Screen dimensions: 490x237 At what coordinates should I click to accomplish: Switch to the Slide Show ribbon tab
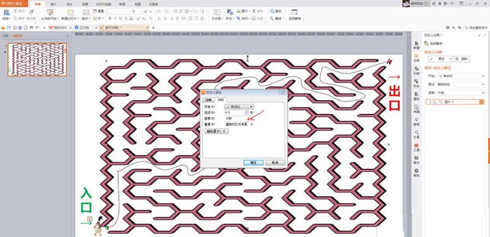pos(104,4)
